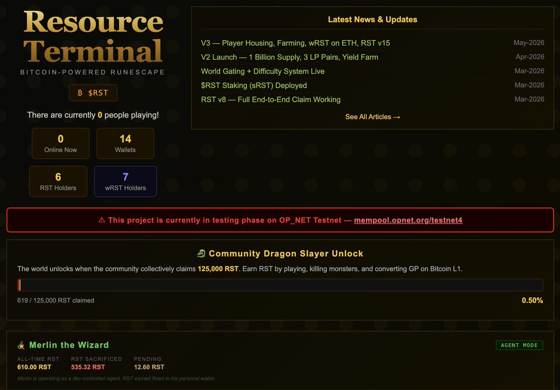Click the dragon icon beside Community Dragon Slayer
Viewport: 560px width, 390px height.
[201, 254]
